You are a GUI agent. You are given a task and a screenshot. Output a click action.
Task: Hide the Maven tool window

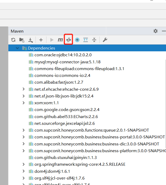(x=164, y=31)
